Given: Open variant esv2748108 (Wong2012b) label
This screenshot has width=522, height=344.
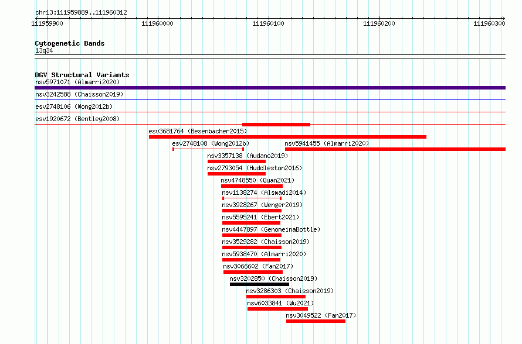Looking at the screenshot, I should click(211, 143).
